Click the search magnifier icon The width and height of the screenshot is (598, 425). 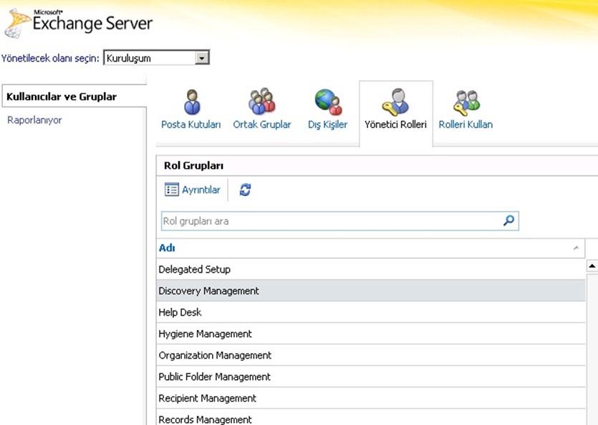coord(508,221)
